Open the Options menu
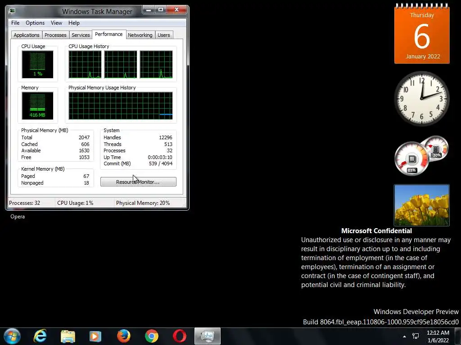This screenshot has height=345, width=461. [x=35, y=23]
